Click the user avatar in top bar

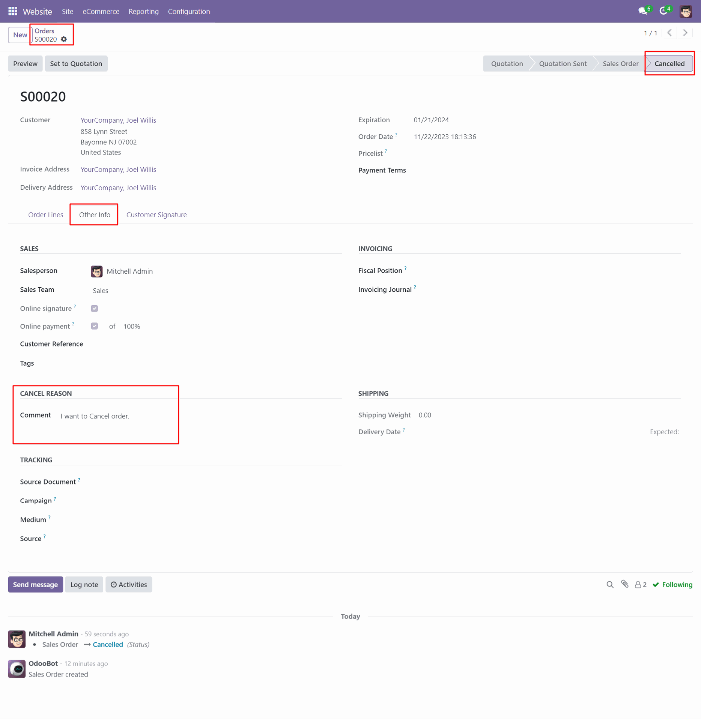(x=686, y=11)
